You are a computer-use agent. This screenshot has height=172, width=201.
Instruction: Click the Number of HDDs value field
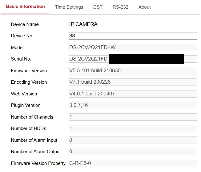133,128
